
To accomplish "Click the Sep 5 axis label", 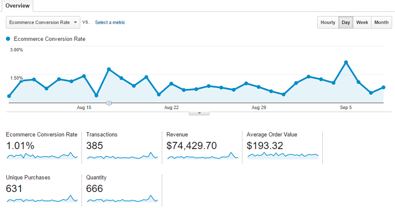I will click(x=346, y=108).
